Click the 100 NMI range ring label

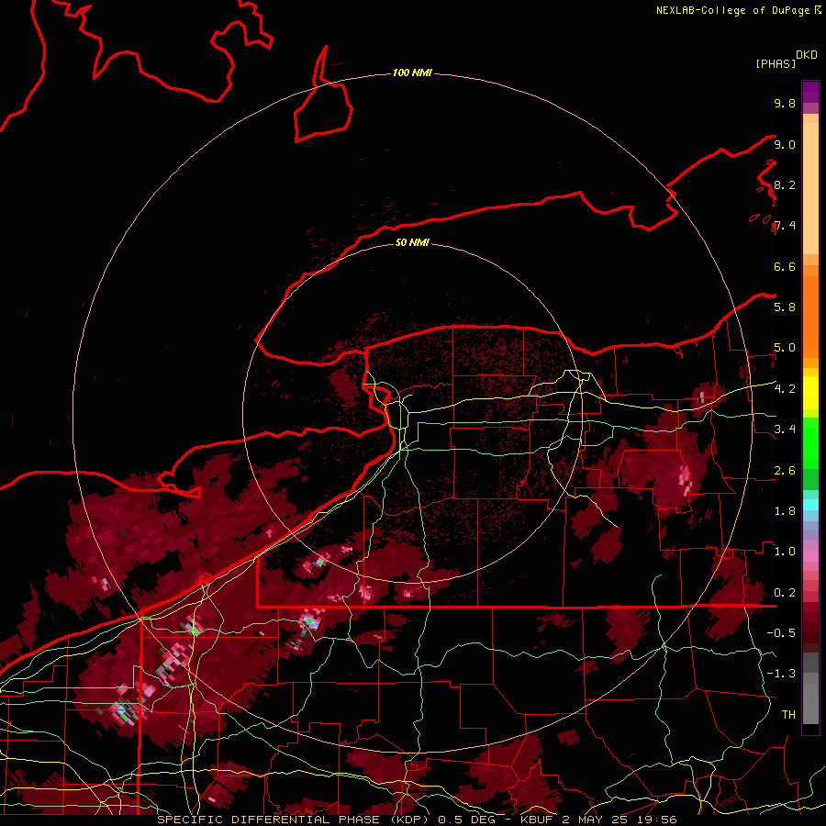coord(412,73)
